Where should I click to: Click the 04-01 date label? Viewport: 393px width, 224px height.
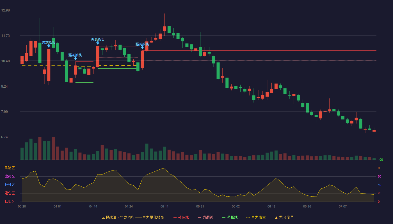coord(58,206)
